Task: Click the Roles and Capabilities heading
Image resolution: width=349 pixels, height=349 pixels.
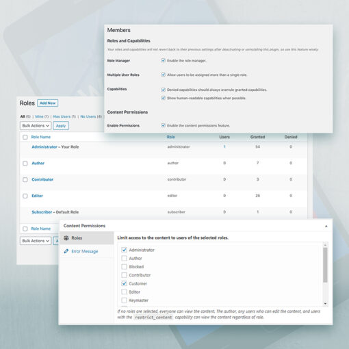Action: point(129,41)
